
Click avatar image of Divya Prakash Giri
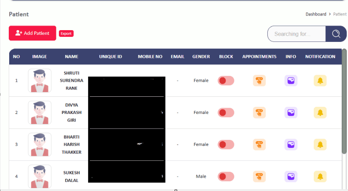click(40, 113)
